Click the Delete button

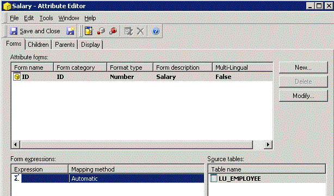pos(304,82)
